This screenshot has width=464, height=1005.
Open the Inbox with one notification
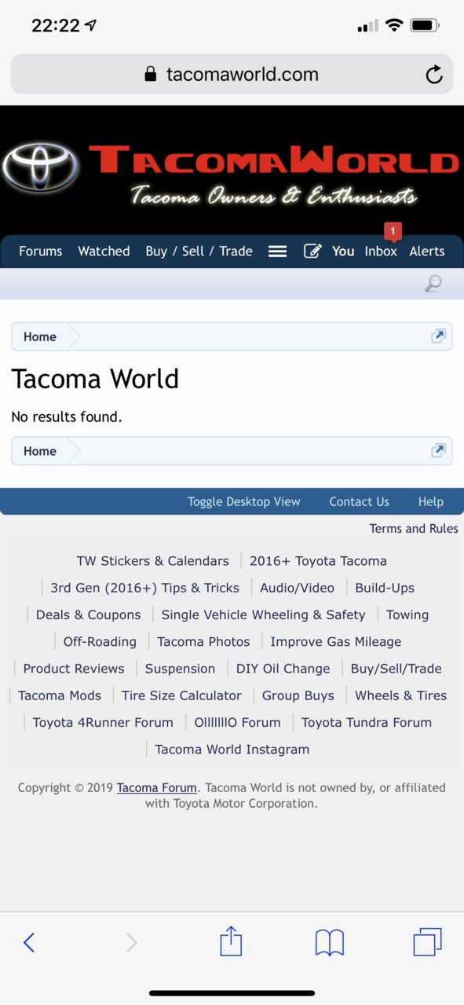(381, 251)
